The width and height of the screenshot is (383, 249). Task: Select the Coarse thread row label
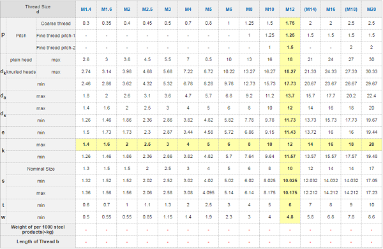[x=56, y=24]
